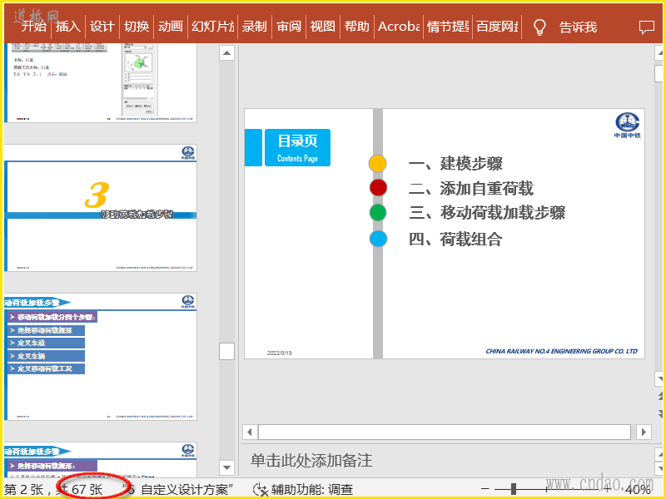Click 自定义设计方案 in status bar
The height and width of the screenshot is (499, 666).
click(186, 490)
